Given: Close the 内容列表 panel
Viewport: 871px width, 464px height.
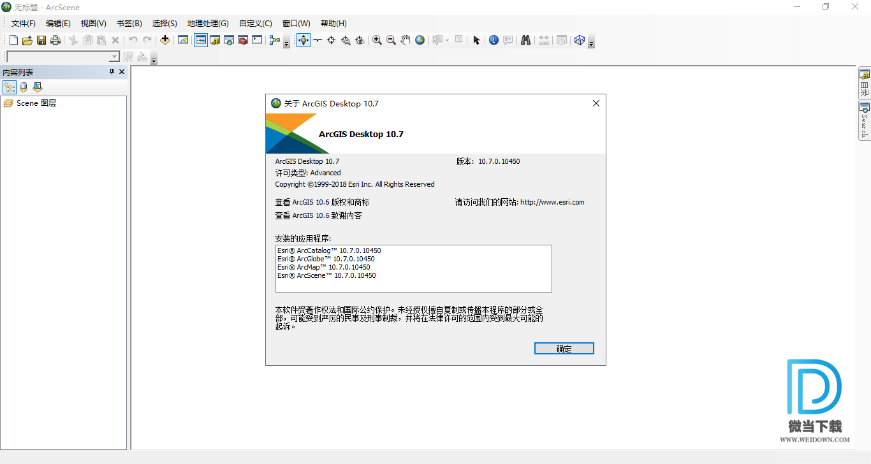Looking at the screenshot, I should pos(122,72).
